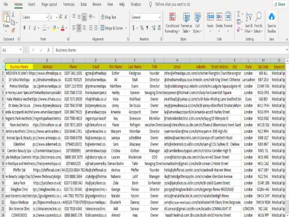
Task: Click the Clear eraser icon
Action: pos(238,29)
